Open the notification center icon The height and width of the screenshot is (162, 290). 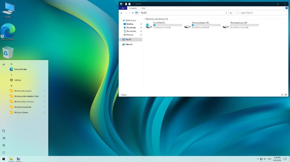point(285,159)
